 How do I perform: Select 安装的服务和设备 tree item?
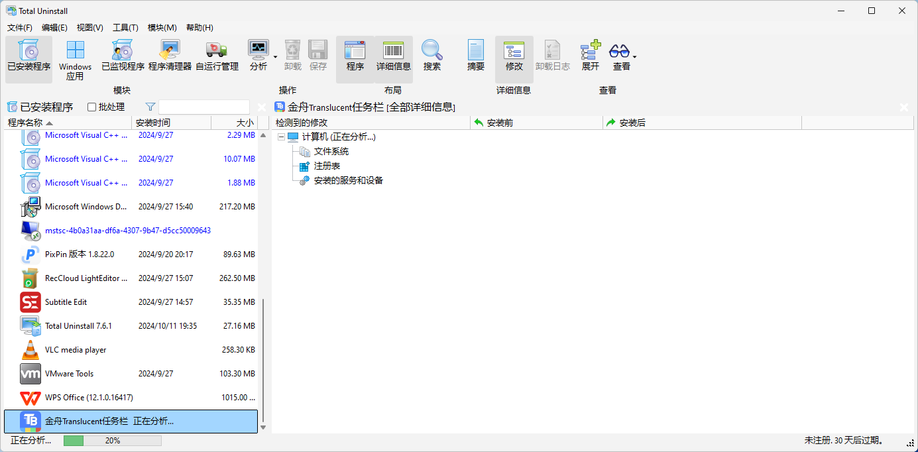pos(349,180)
